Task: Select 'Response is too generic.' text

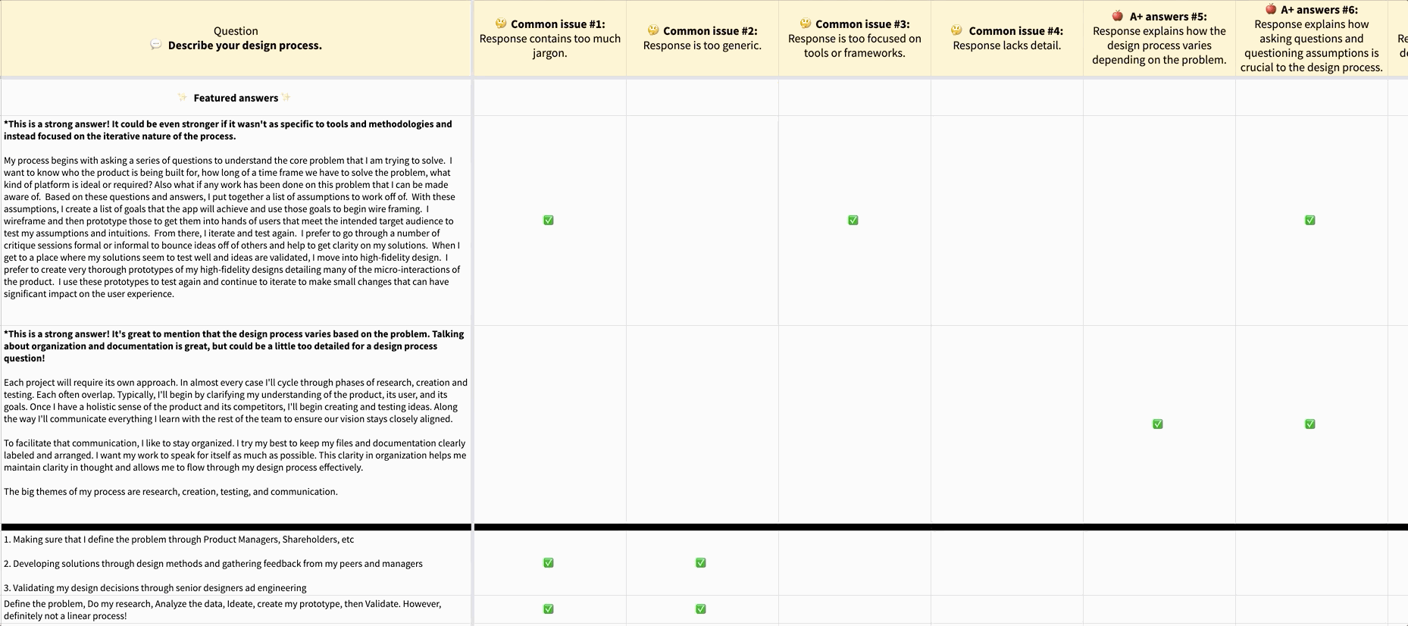Action: coord(702,45)
